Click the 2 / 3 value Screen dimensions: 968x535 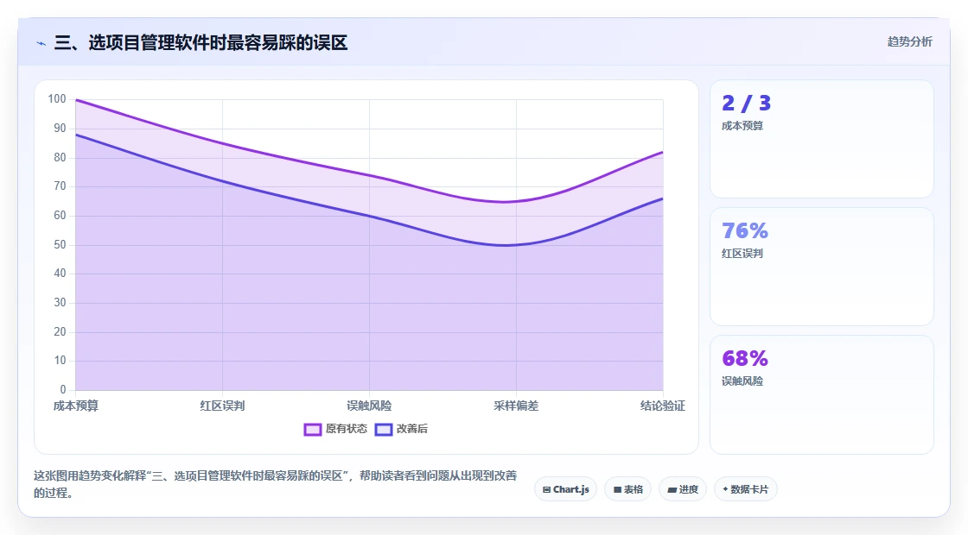click(747, 103)
